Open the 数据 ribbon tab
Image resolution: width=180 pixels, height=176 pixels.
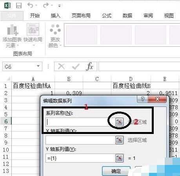pyautogui.click(x=127, y=16)
